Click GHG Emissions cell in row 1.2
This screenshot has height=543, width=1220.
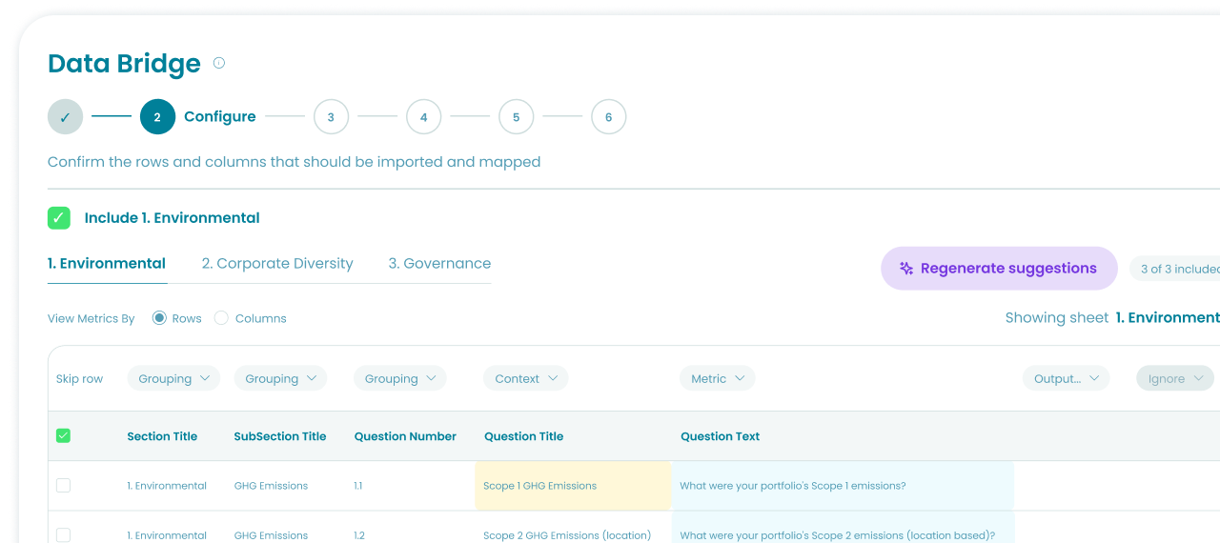[271, 535]
